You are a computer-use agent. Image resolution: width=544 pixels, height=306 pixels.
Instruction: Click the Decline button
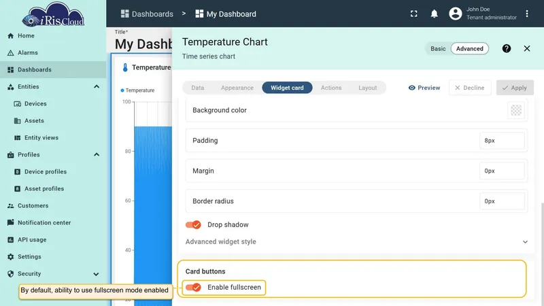tap(470, 88)
